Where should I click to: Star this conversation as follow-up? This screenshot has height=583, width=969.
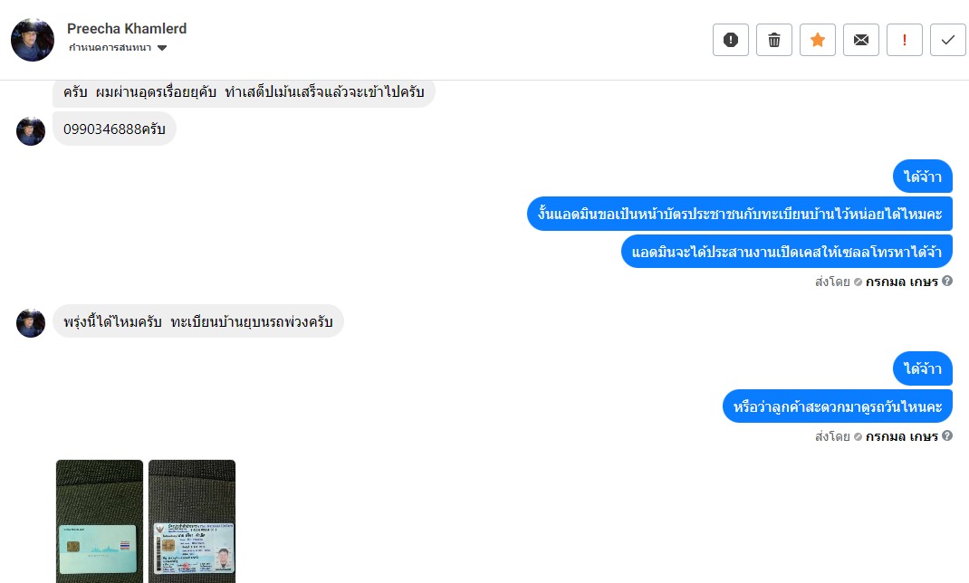point(818,40)
